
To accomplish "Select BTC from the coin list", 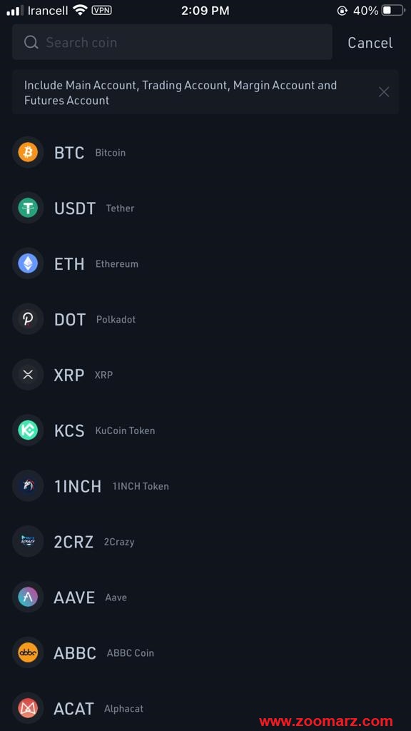I will pyautogui.click(x=205, y=153).
